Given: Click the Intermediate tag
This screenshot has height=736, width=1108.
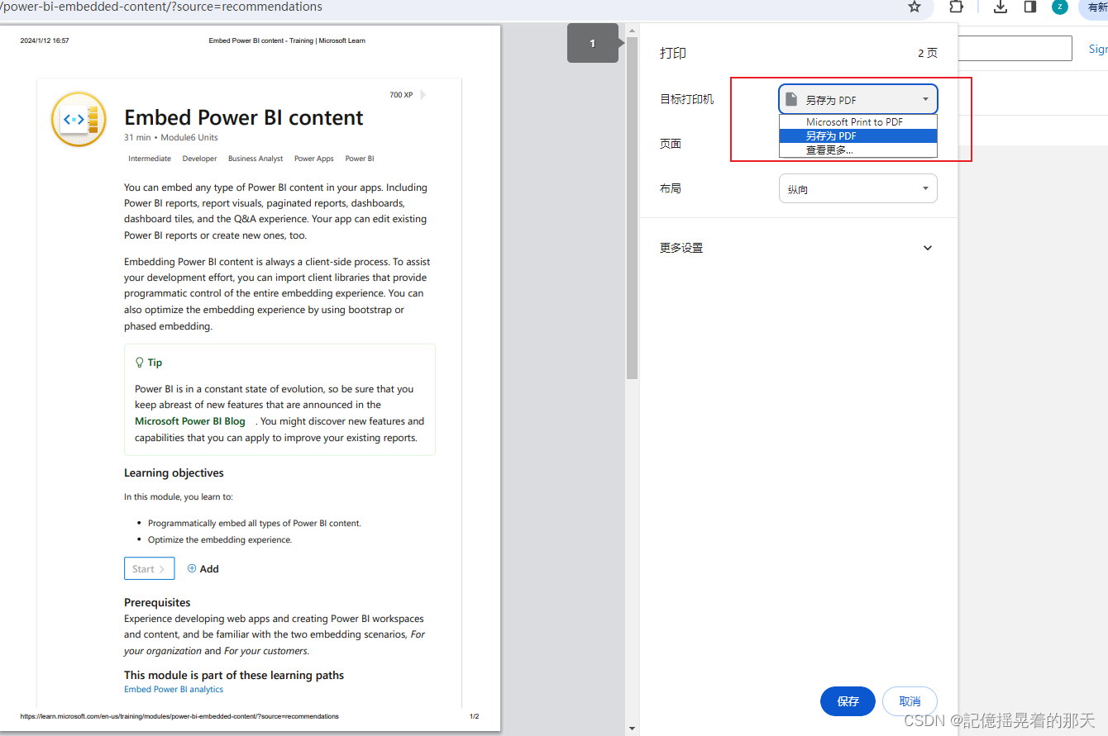Looking at the screenshot, I should (150, 159).
